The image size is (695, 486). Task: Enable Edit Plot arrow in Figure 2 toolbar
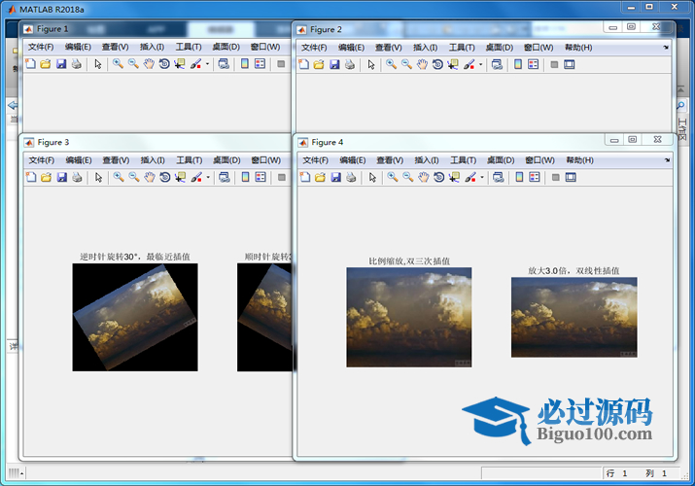pos(370,64)
